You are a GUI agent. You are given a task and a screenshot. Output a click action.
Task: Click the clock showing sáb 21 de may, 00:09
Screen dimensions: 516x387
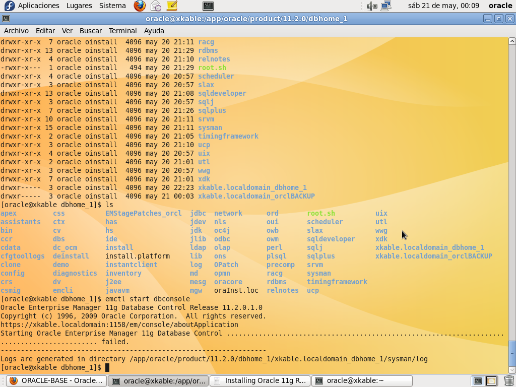(443, 6)
